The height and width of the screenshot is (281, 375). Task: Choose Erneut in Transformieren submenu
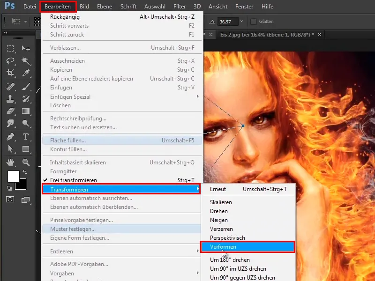click(x=249, y=189)
